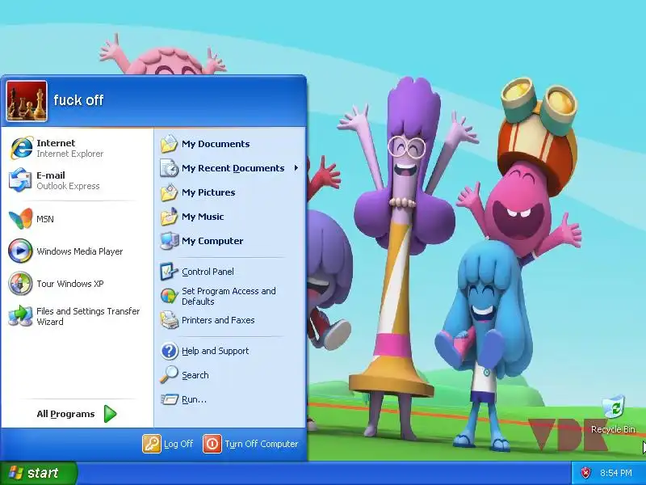Click the My Music folder icon

coord(169,217)
